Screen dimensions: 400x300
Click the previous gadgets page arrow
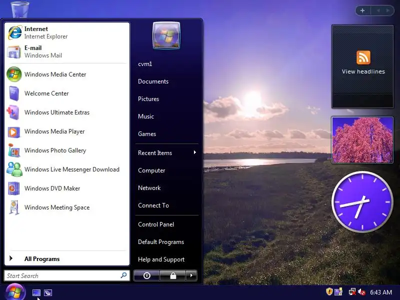point(378,10)
